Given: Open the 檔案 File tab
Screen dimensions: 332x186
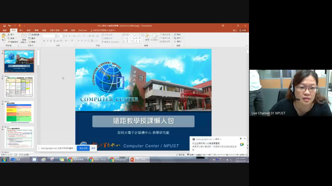Looking at the screenshot, I should click(x=5, y=30).
